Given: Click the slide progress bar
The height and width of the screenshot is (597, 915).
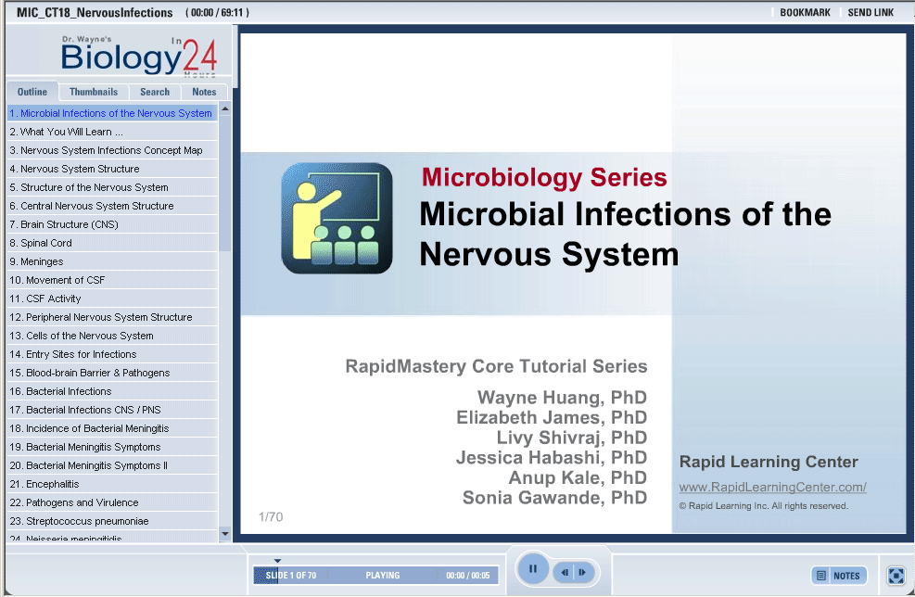Looking at the screenshot, I should click(x=375, y=576).
